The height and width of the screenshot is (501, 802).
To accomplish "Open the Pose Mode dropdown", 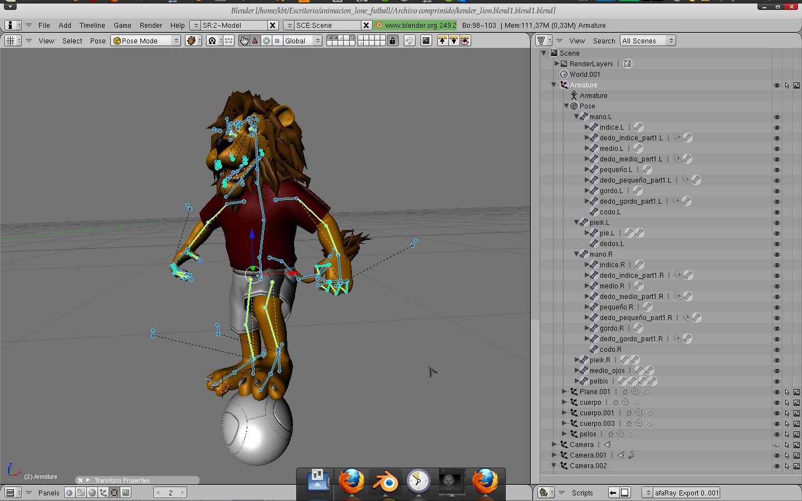I will tap(146, 41).
